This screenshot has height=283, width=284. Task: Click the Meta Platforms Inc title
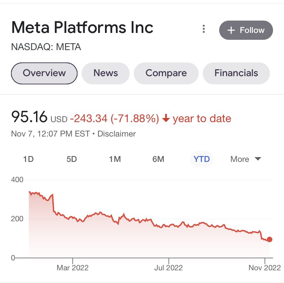82,27
